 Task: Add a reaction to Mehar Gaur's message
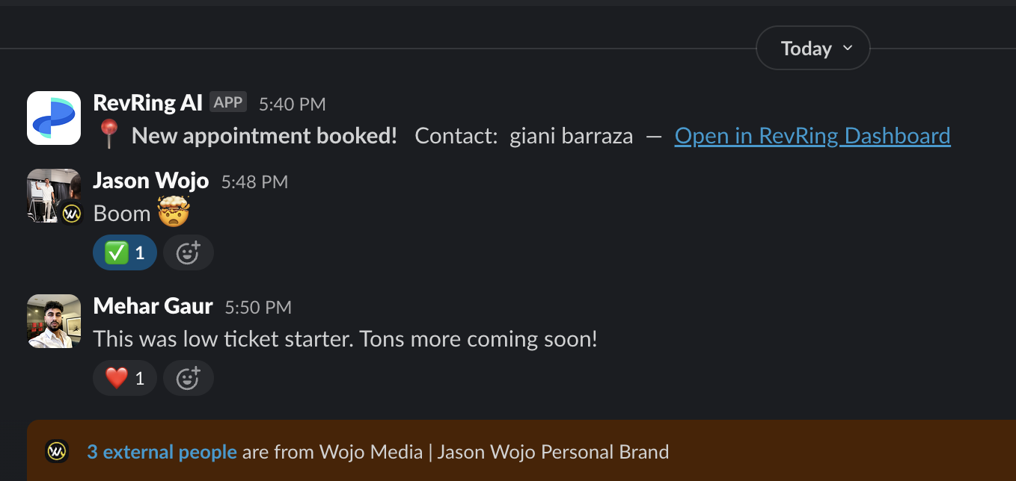point(188,378)
